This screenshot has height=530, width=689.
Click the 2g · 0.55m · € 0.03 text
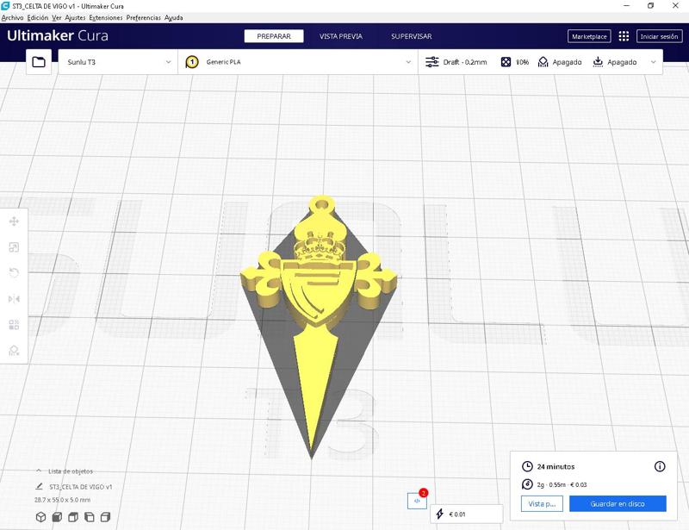(562, 484)
